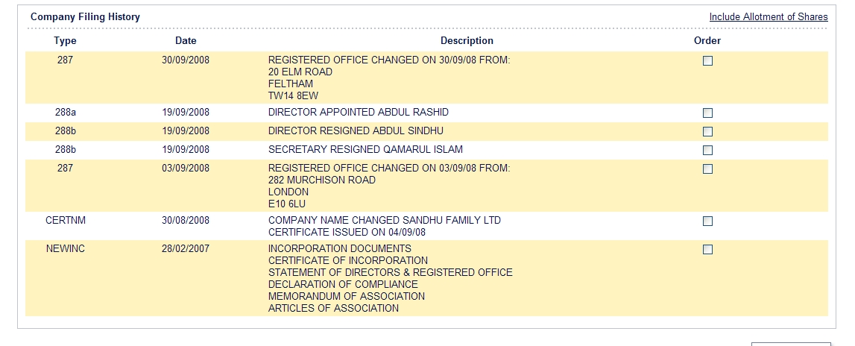Viewport: 855px width, 346px height.
Task: Click the Date column header
Action: [186, 41]
